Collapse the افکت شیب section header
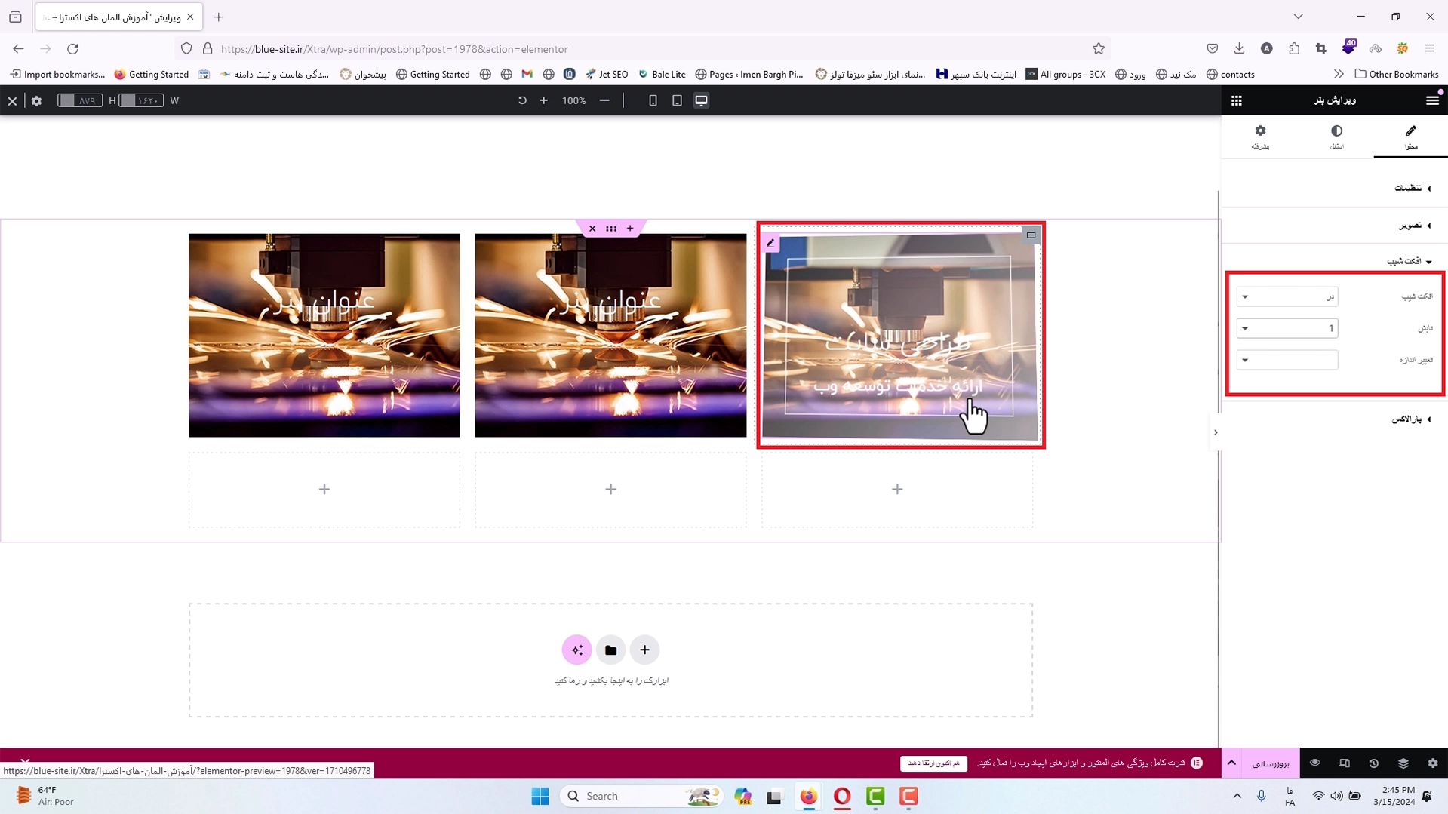Image resolution: width=1448 pixels, height=814 pixels. click(x=1334, y=261)
